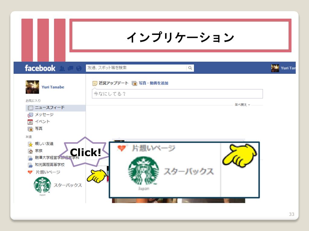Click the news feed icon
Image resolution: width=309 pixels, height=231 pixels.
pos(30,108)
